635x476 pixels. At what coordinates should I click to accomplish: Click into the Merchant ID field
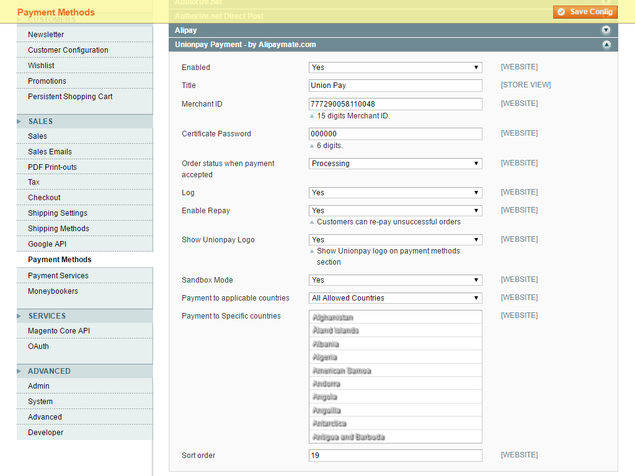coord(395,104)
